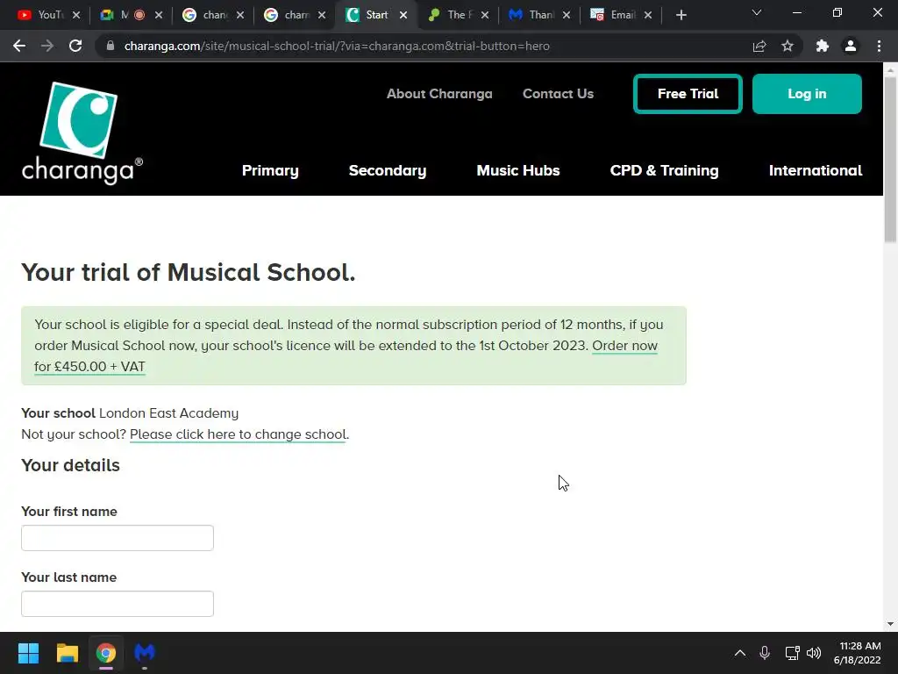Click the Free Trial button
Screen dimensions: 898x674
[688, 93]
